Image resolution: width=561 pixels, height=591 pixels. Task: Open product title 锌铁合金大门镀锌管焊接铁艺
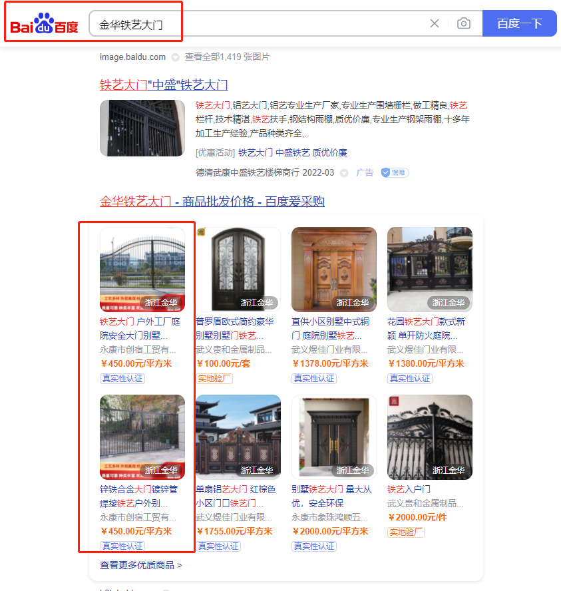(x=138, y=496)
